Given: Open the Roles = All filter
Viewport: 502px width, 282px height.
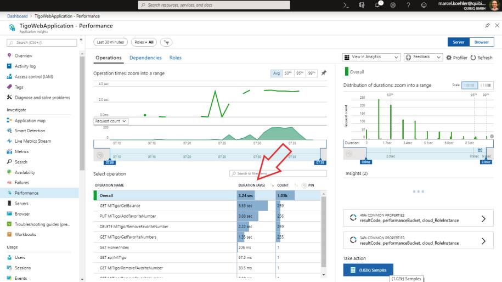Looking at the screenshot, I should click(144, 42).
